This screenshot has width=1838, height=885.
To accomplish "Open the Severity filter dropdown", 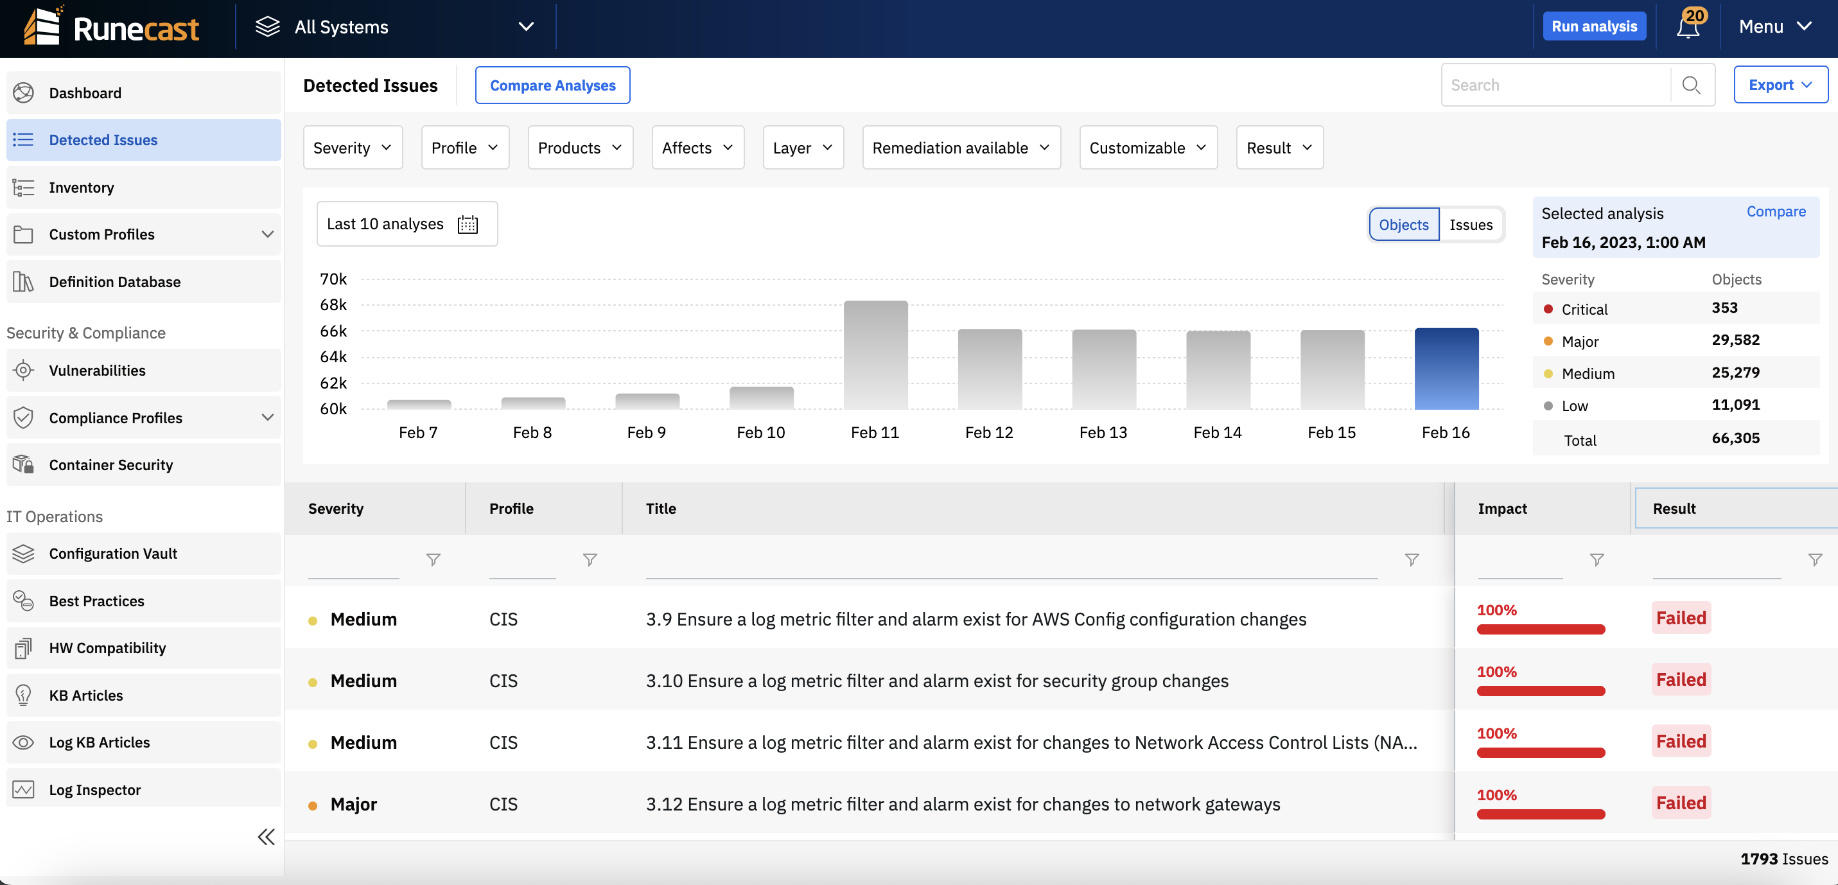I will pos(352,147).
